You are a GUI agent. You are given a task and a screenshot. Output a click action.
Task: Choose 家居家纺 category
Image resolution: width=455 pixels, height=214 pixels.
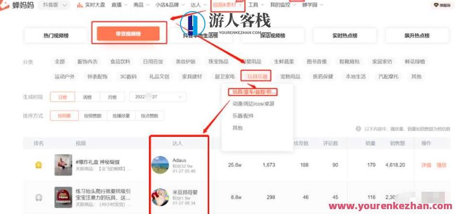point(382,62)
